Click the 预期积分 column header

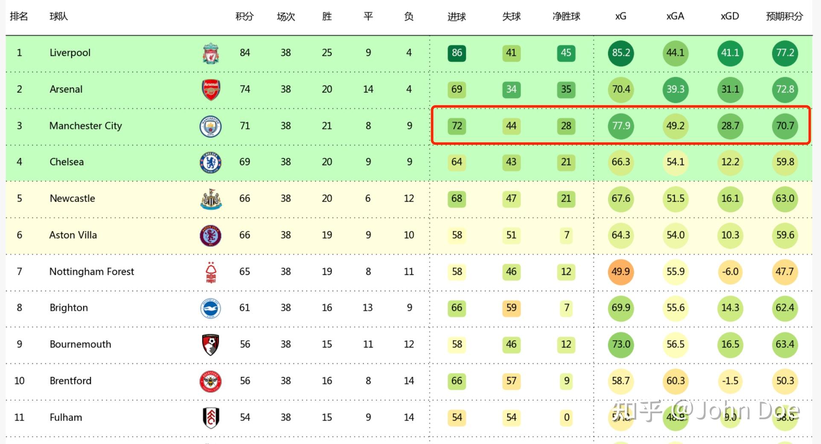(784, 17)
